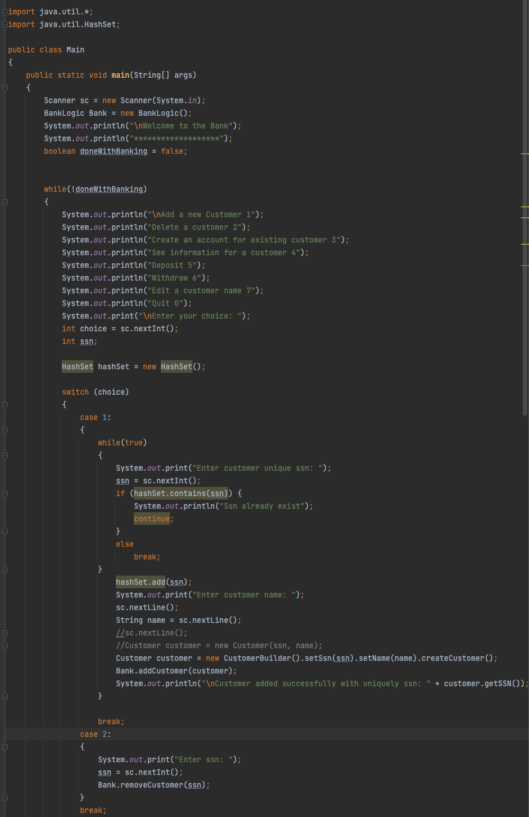Collapse the switch (choice) statement block
The width and height of the screenshot is (529, 817).
(5, 404)
